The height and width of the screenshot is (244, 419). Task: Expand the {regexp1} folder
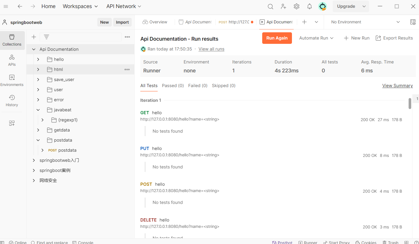42,120
